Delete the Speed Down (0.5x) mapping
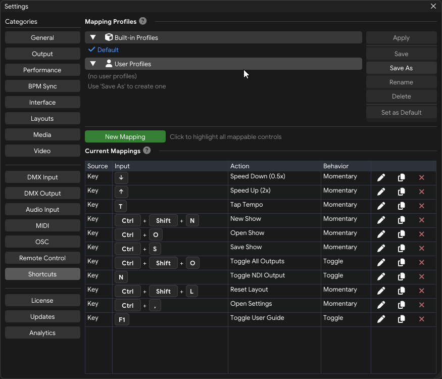Screen dimensions: 442x379 click(x=422, y=178)
